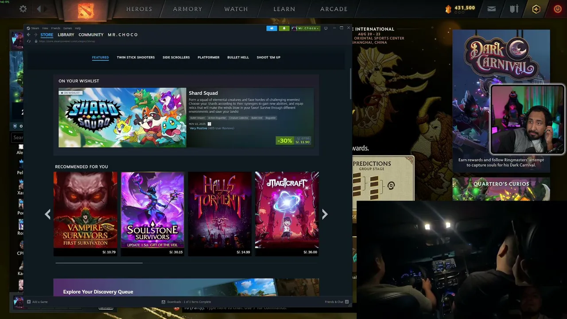Open the MR.CHOCO profile tab
The image size is (567, 319).
point(123,35)
